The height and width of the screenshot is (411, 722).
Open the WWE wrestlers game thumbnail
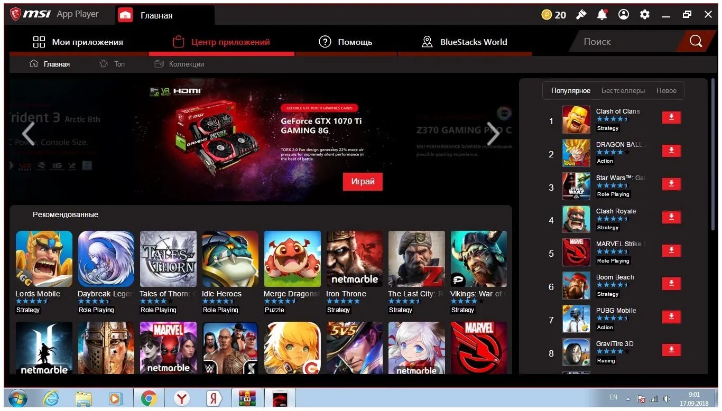coord(230,348)
